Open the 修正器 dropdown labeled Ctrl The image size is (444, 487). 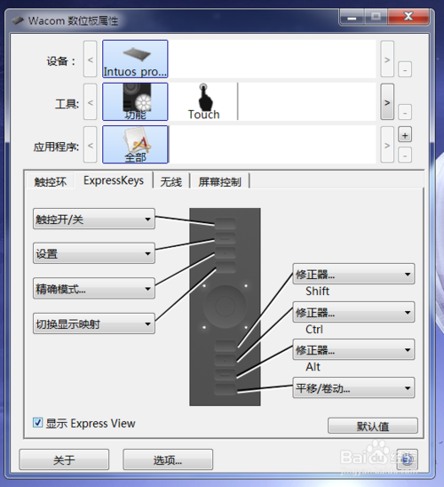click(x=353, y=312)
